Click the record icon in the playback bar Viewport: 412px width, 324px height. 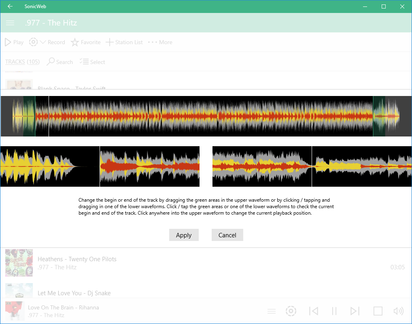tap(291, 311)
